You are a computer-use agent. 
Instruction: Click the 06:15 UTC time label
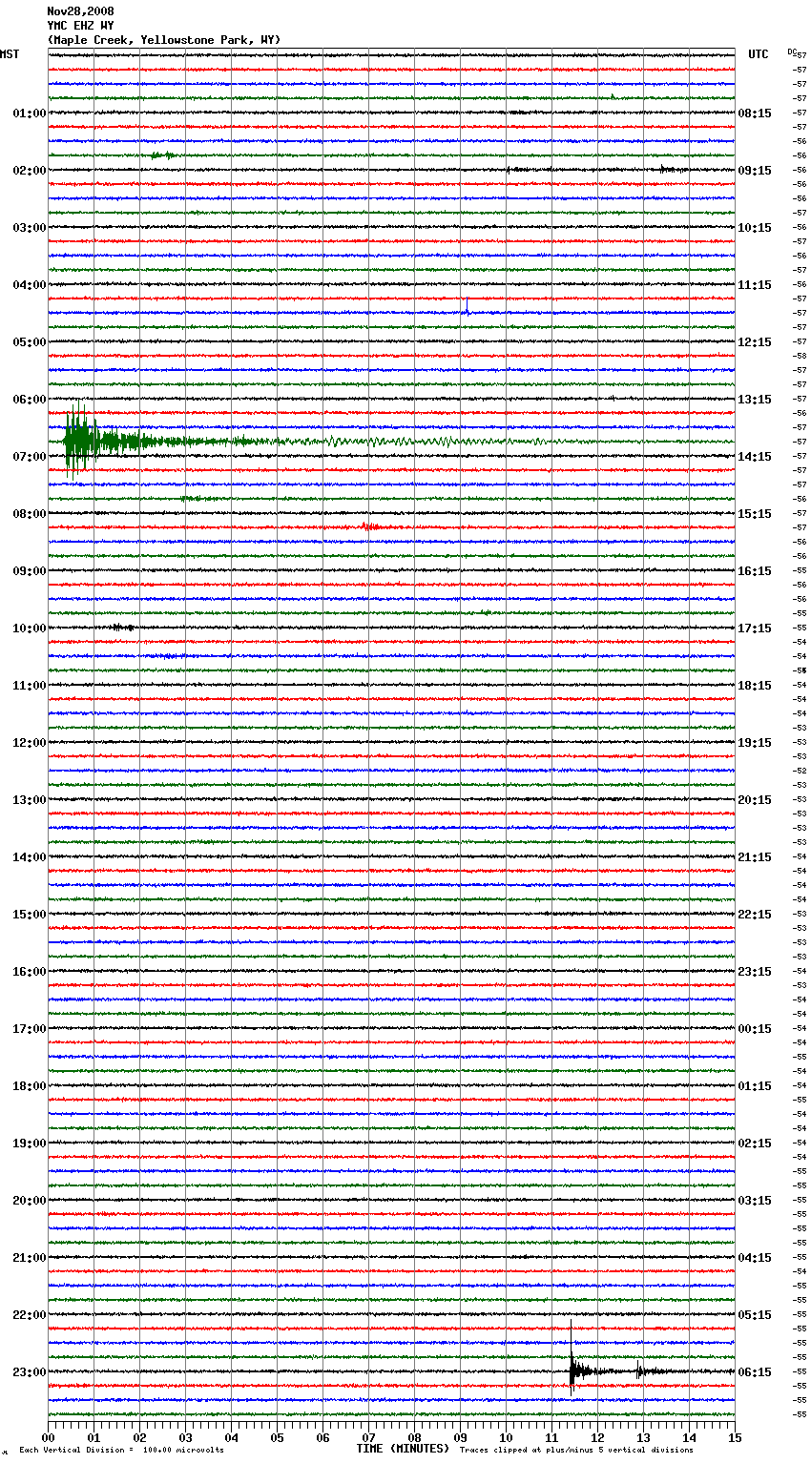(755, 1372)
